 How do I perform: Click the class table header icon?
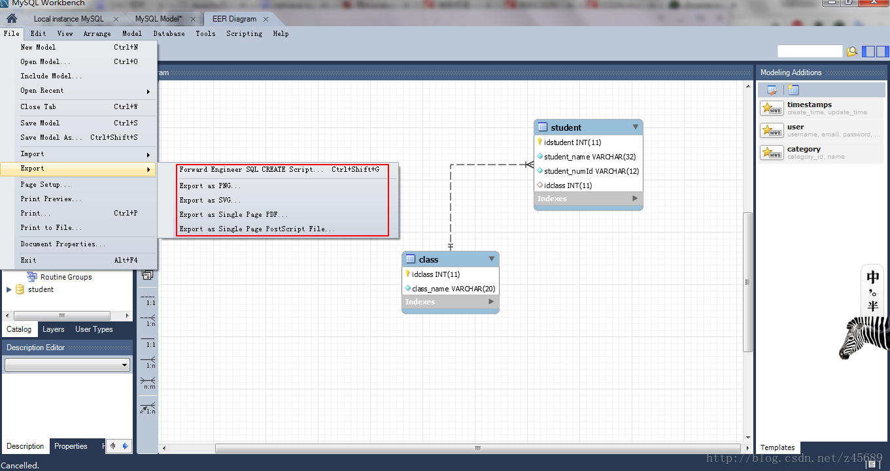click(411, 259)
